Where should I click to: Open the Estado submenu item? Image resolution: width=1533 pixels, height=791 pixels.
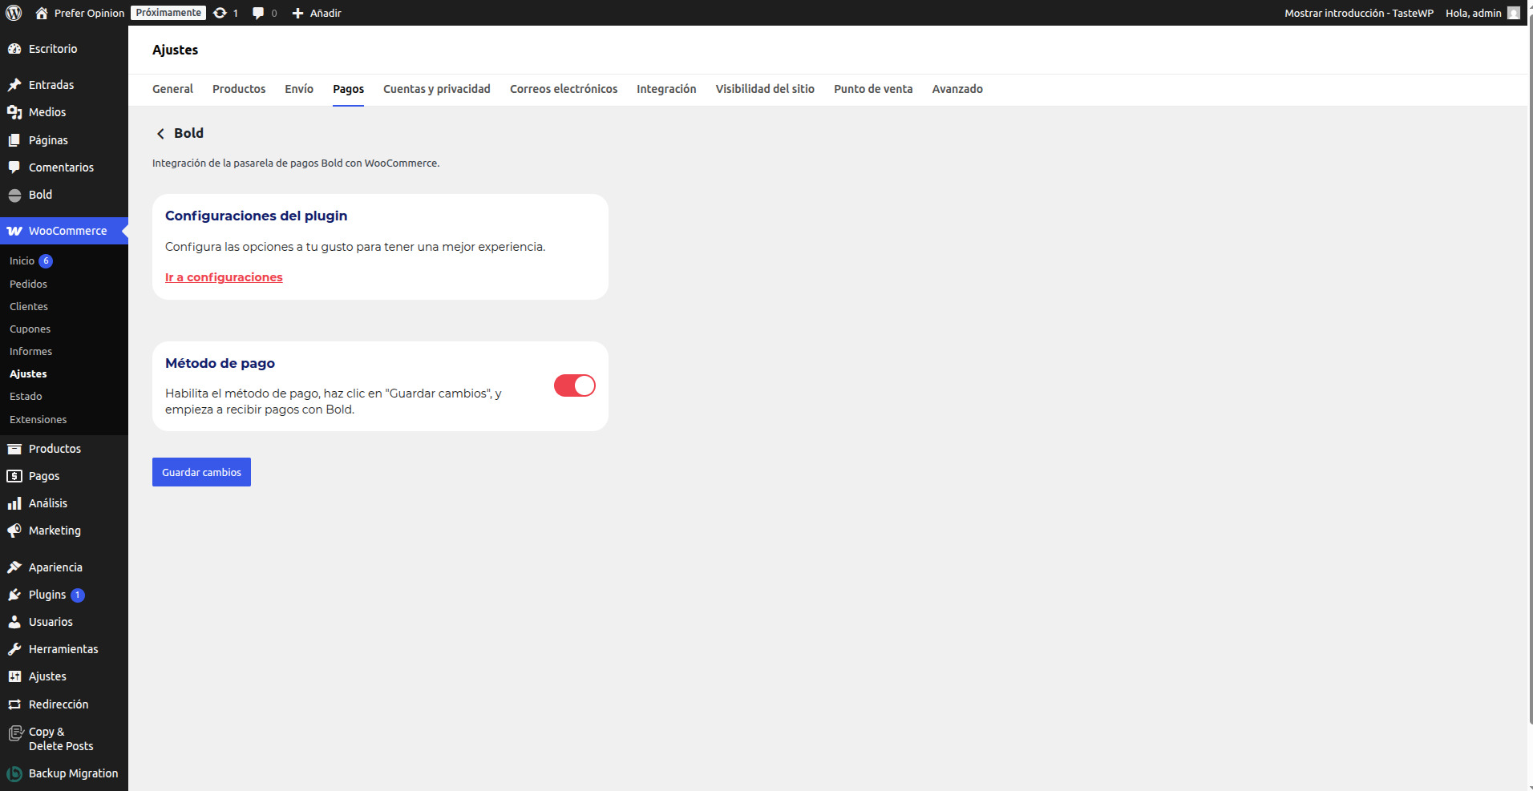point(26,396)
